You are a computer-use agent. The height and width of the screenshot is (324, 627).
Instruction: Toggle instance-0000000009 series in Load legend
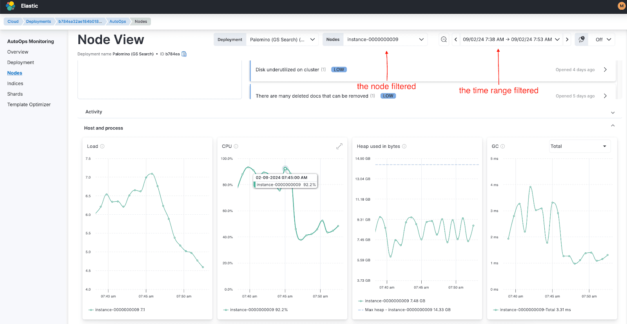117,310
